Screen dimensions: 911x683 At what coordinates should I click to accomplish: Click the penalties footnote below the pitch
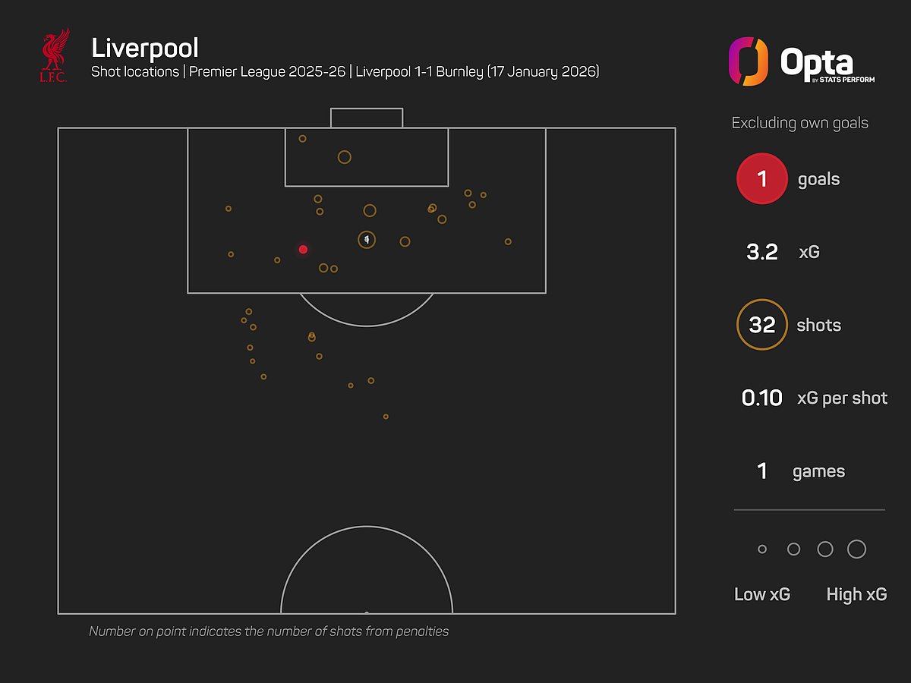tap(269, 631)
